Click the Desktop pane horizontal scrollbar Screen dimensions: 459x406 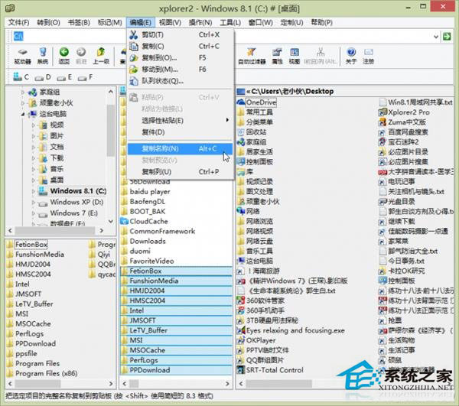pyautogui.click(x=279, y=384)
